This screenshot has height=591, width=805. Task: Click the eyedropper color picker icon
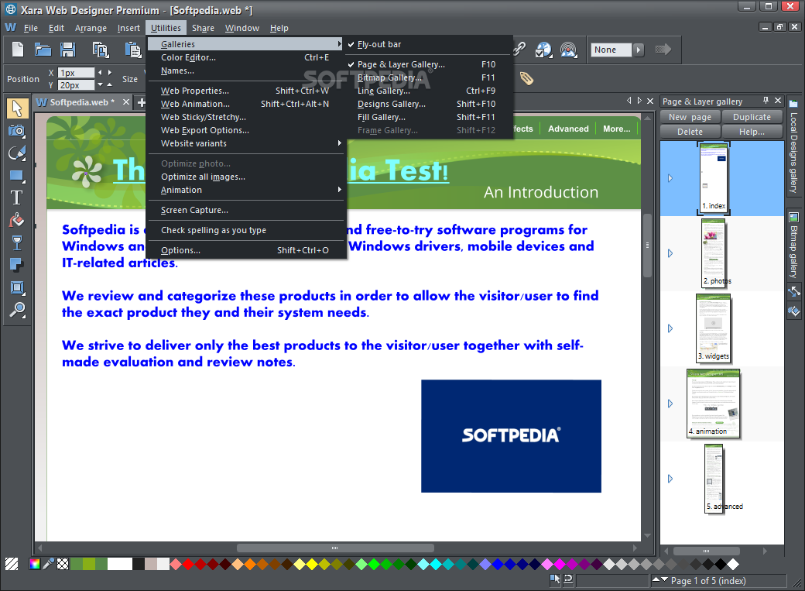pos(48,564)
